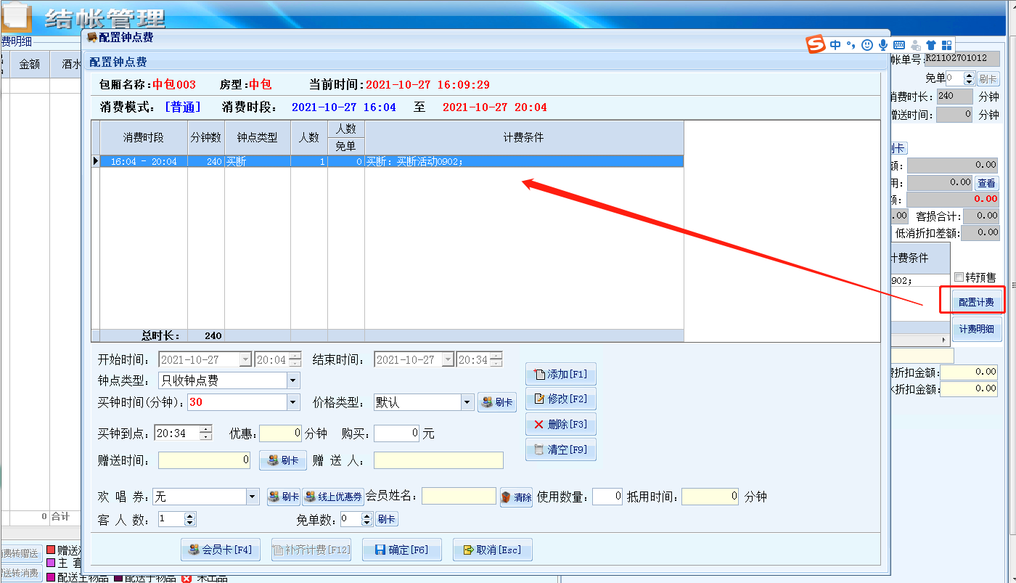Confirm with 确定[F6] button
1016x583 pixels.
402,550
